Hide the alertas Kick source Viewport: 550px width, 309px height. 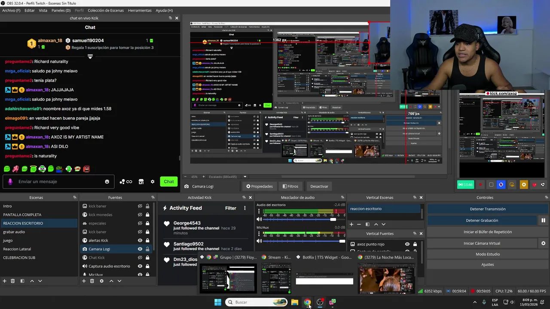click(x=140, y=240)
